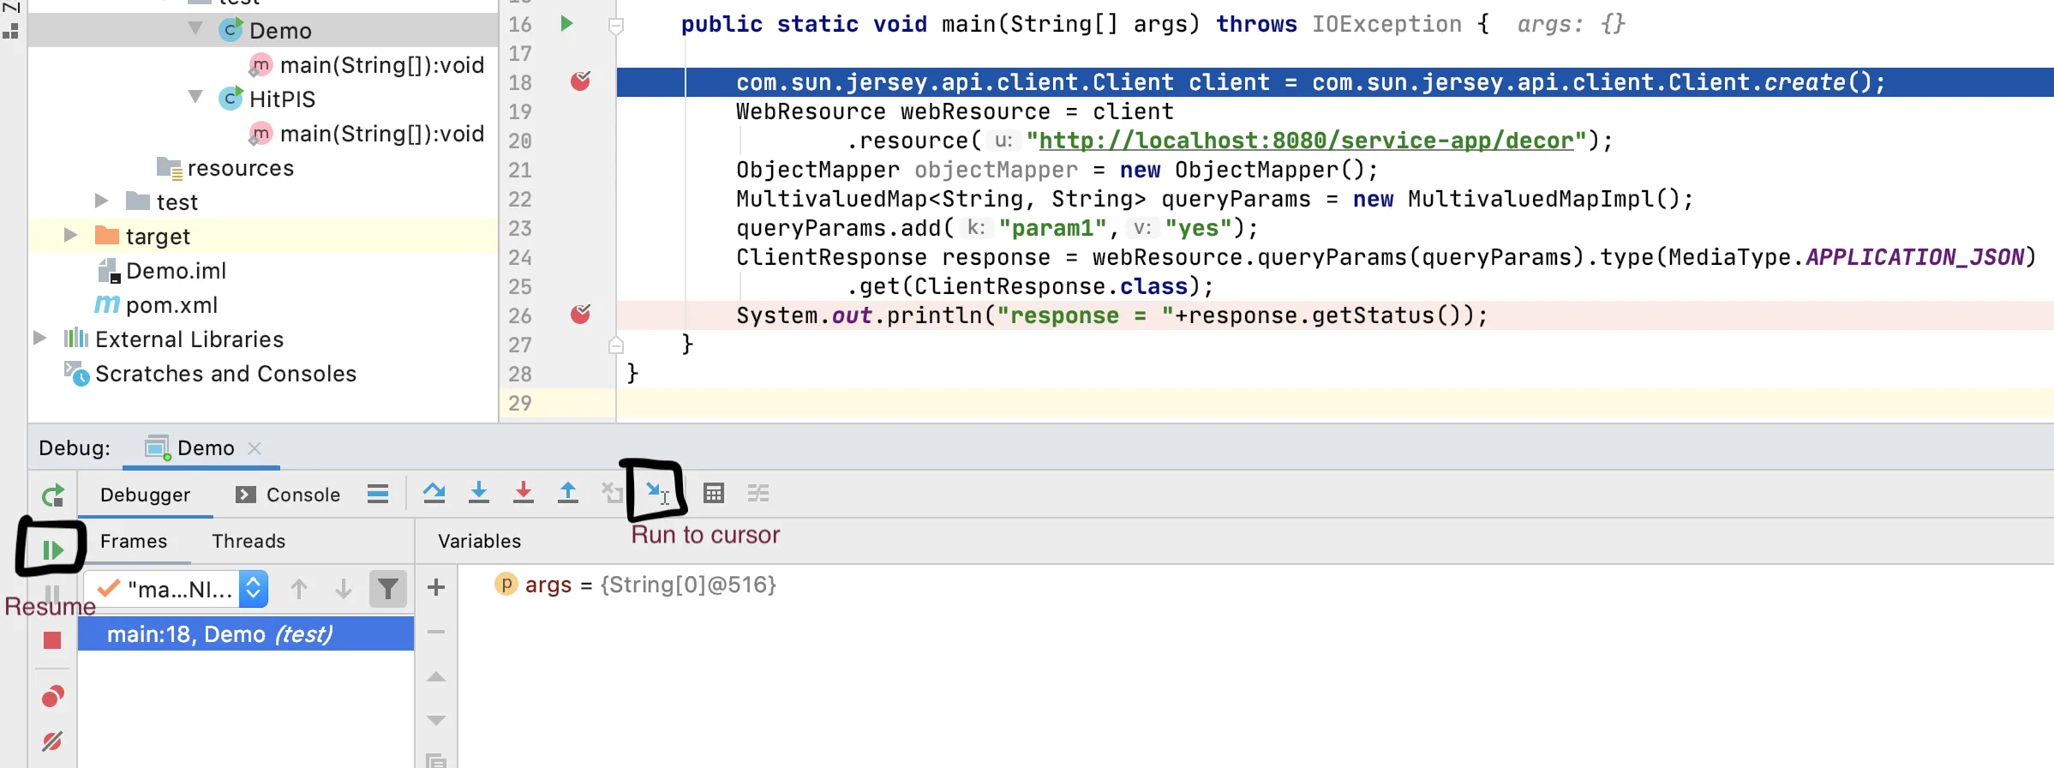Click the fold end marker at line 27
This screenshot has width=2054, height=768.
615,345
